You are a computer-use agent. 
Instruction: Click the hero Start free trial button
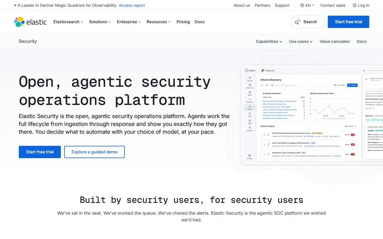(x=40, y=152)
